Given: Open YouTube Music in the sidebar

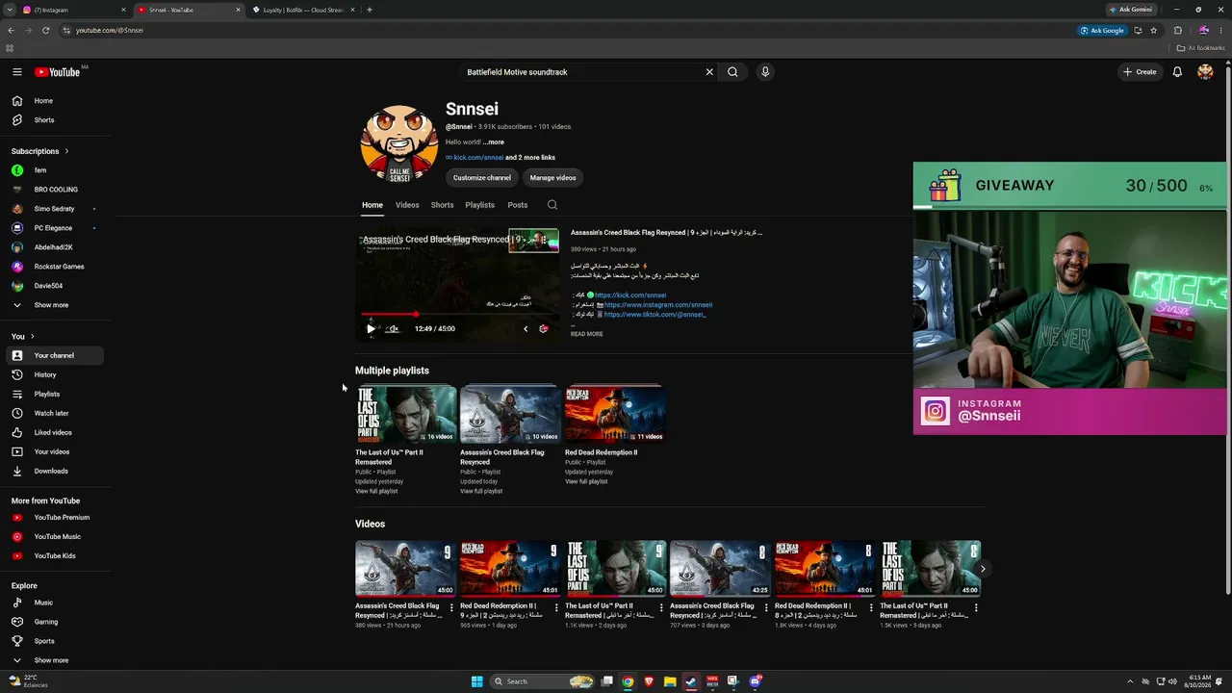Looking at the screenshot, I should coord(55,537).
